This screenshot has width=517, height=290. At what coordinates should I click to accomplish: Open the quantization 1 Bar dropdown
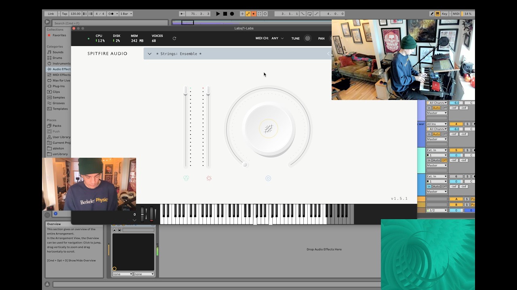point(125,14)
